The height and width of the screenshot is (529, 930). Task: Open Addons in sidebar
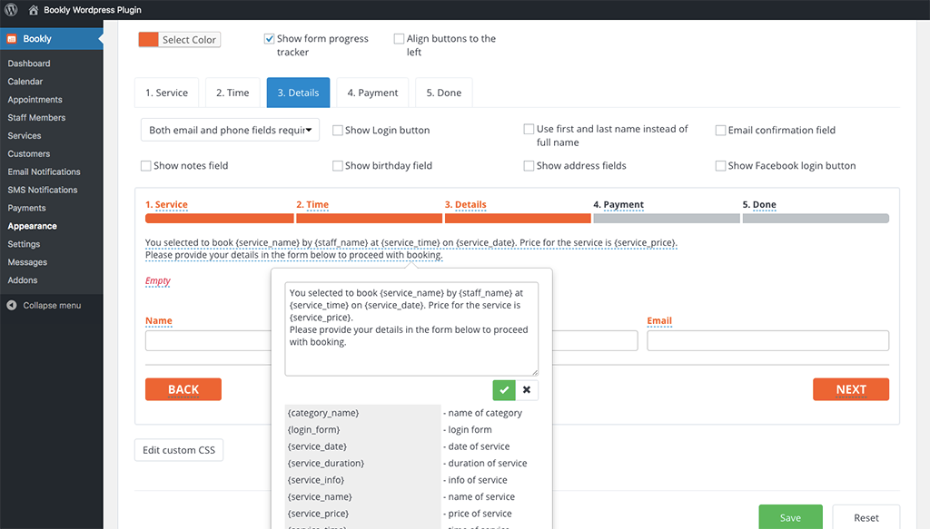coord(23,280)
